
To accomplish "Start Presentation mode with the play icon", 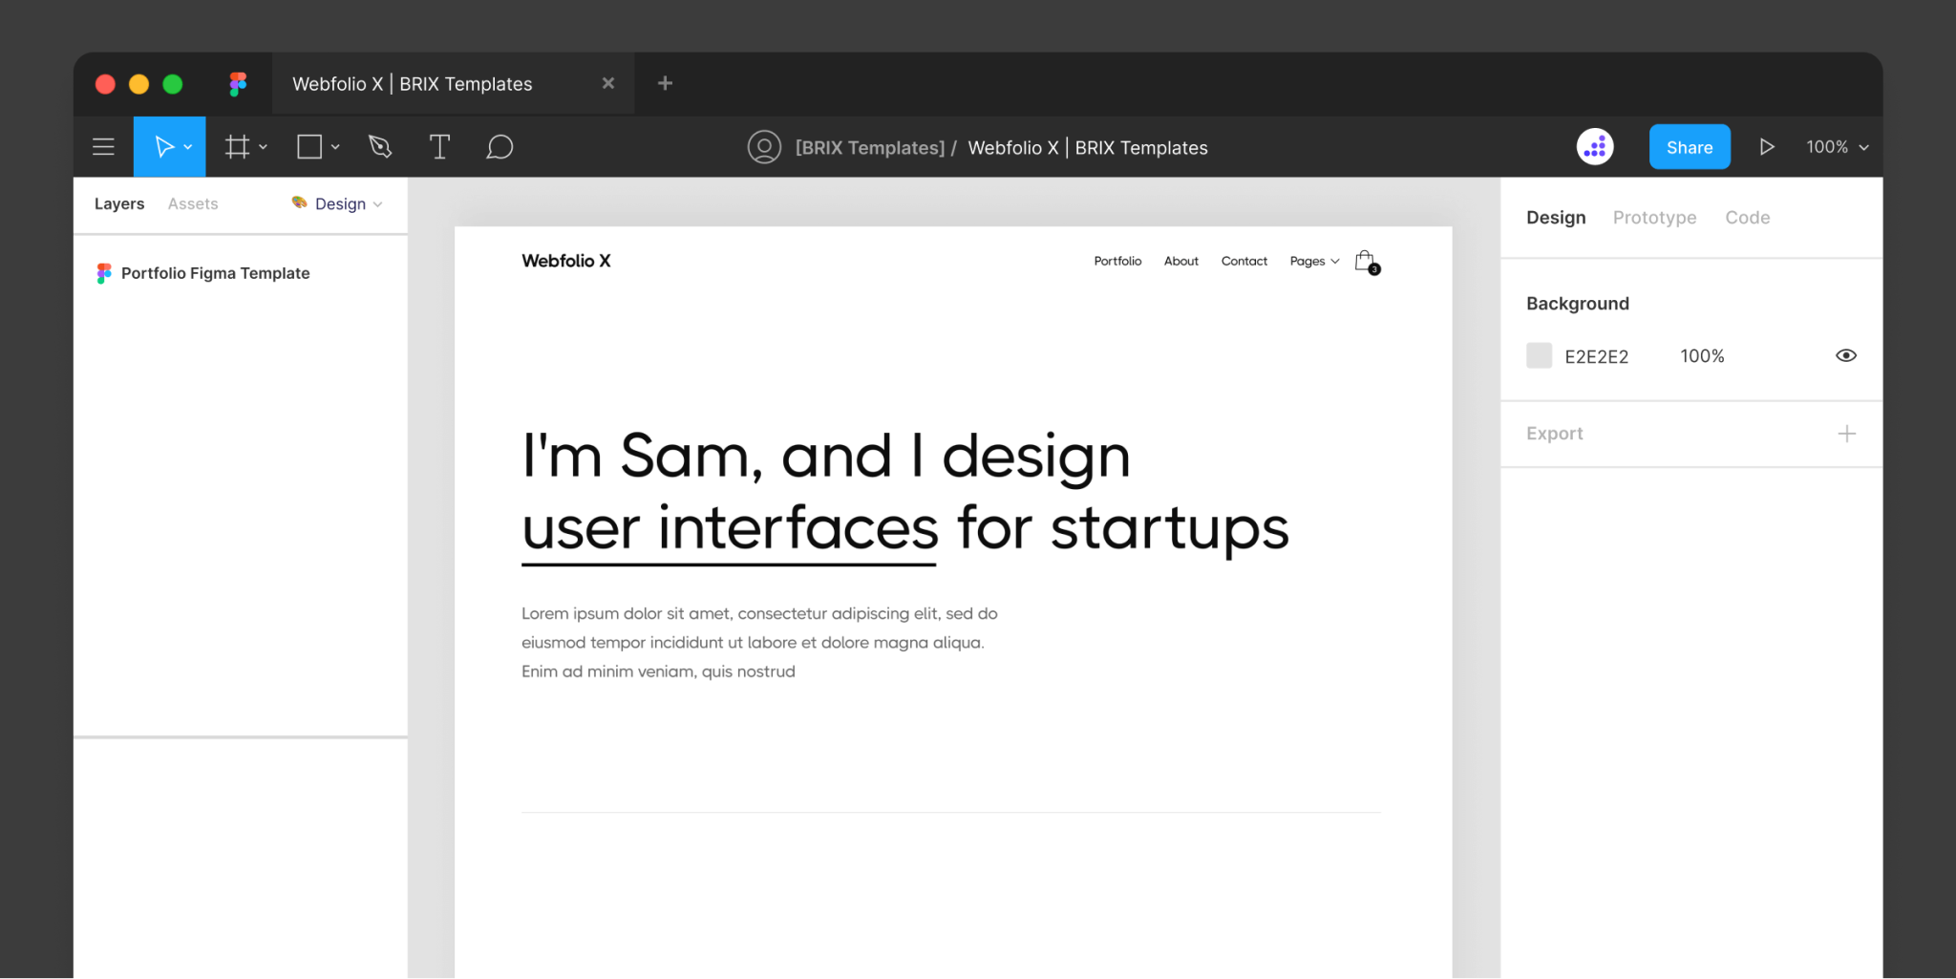I will (1767, 146).
